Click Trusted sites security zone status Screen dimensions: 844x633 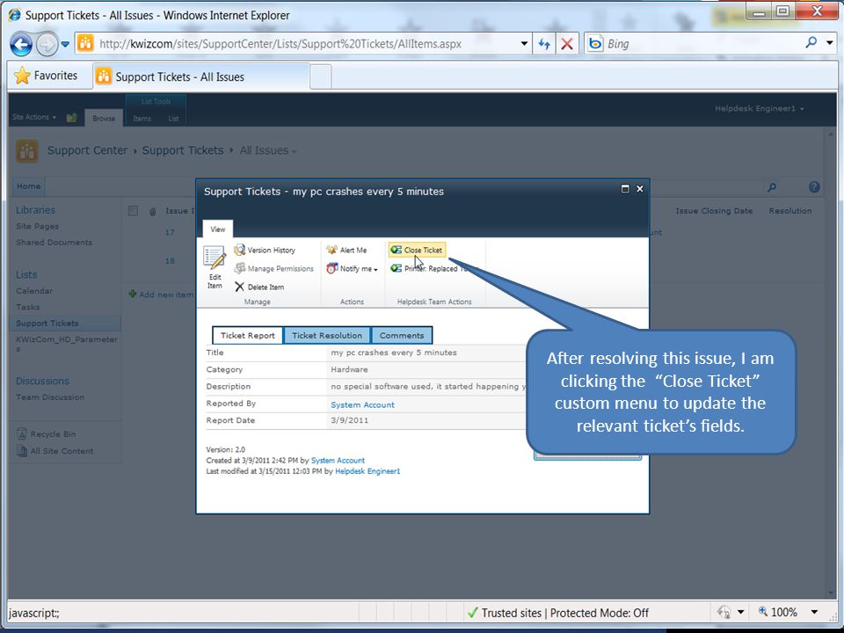coord(558,613)
